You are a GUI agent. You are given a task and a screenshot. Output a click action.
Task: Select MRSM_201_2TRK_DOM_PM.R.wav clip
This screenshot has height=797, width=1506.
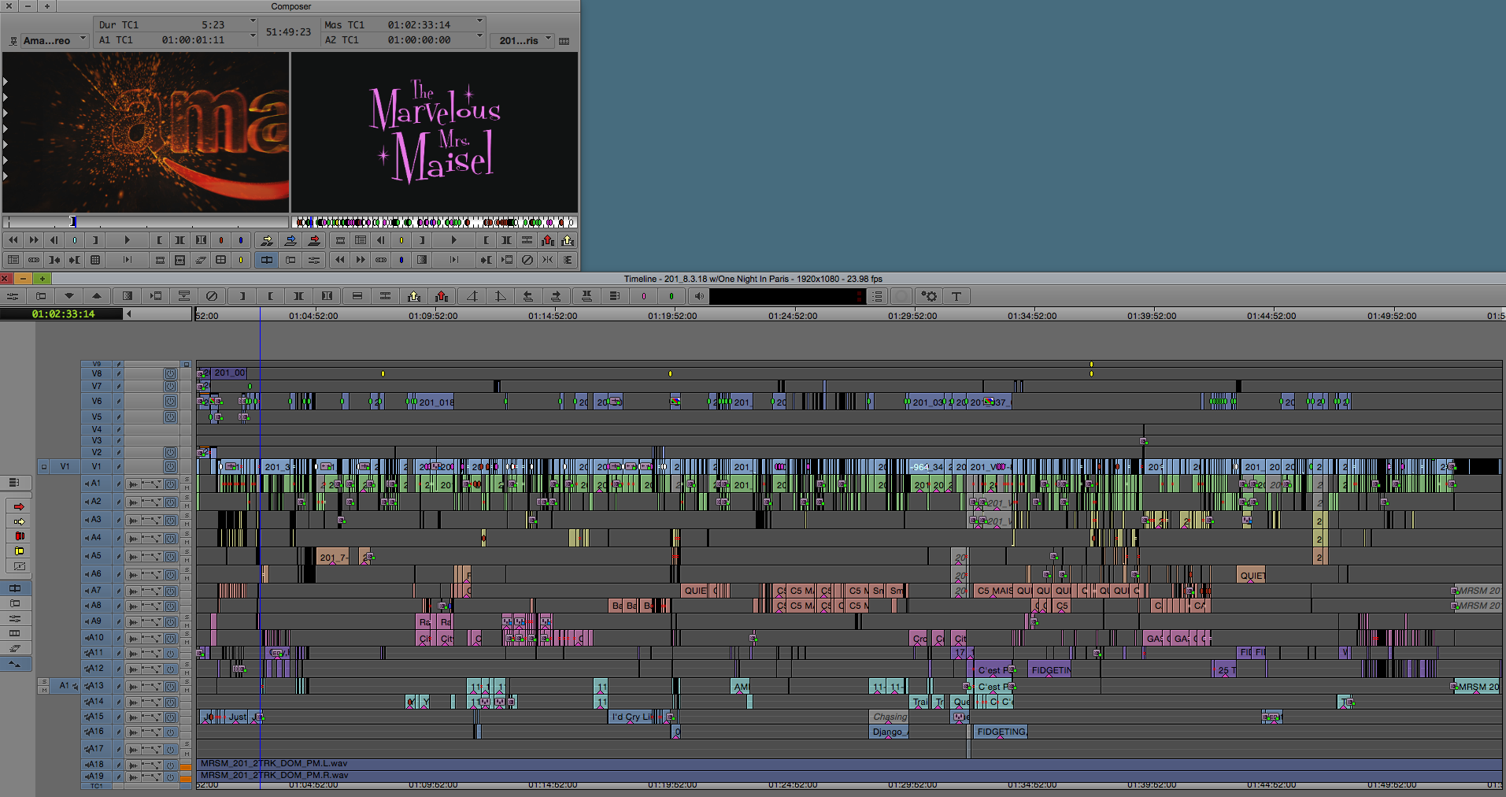[x=849, y=776]
